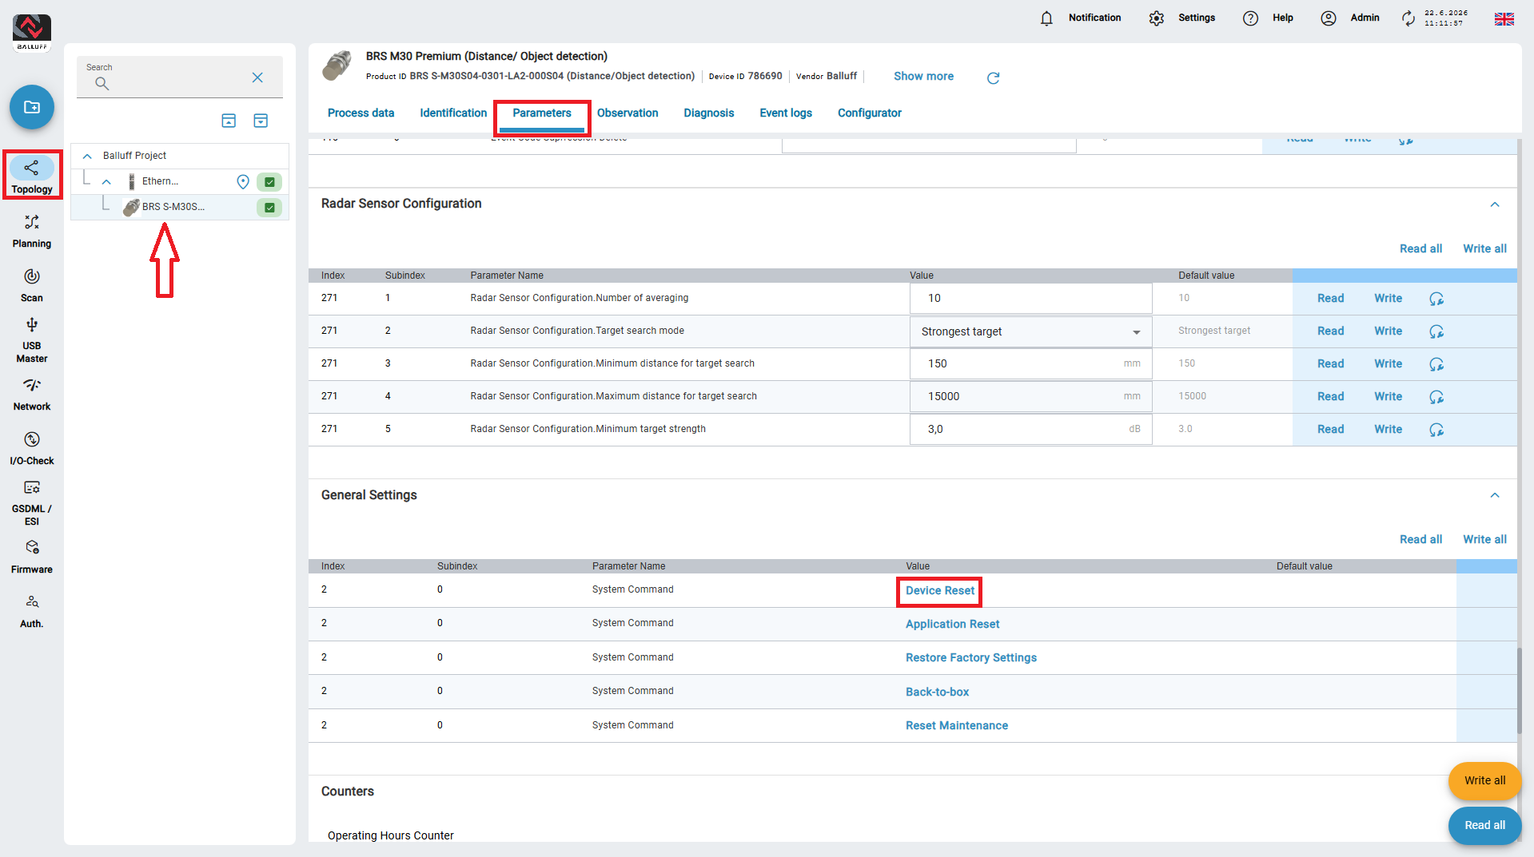Click the refresh icon beside Show more

[993, 77]
